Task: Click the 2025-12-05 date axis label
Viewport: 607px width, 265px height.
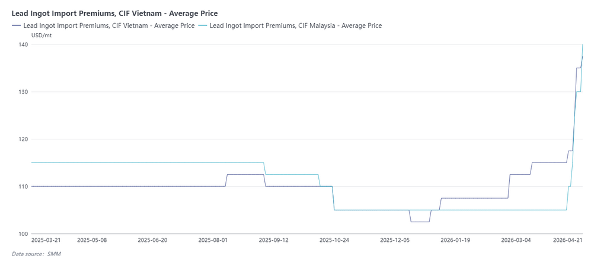Action: tap(394, 241)
